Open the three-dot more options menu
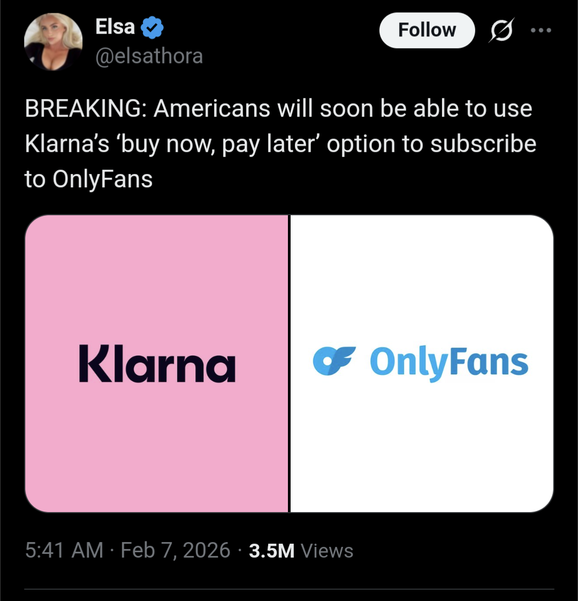This screenshot has height=601, width=578. (x=541, y=31)
